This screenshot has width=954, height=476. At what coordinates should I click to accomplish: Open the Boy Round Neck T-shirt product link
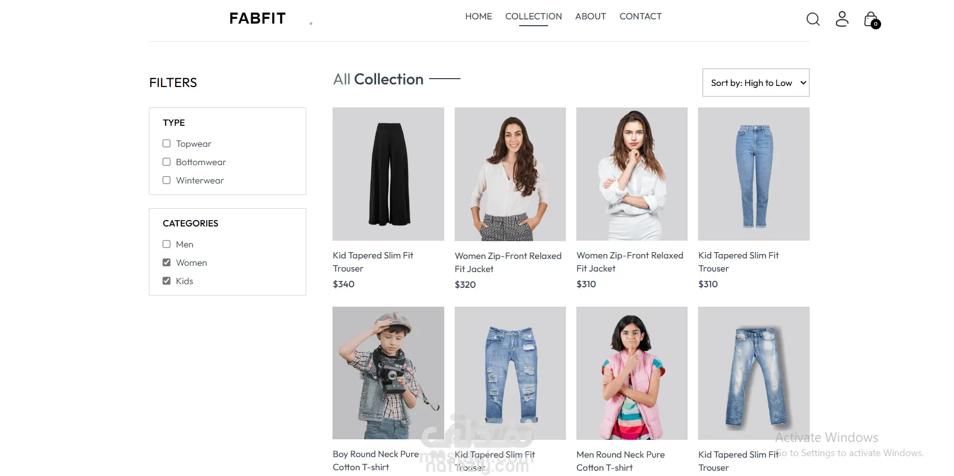click(x=376, y=460)
